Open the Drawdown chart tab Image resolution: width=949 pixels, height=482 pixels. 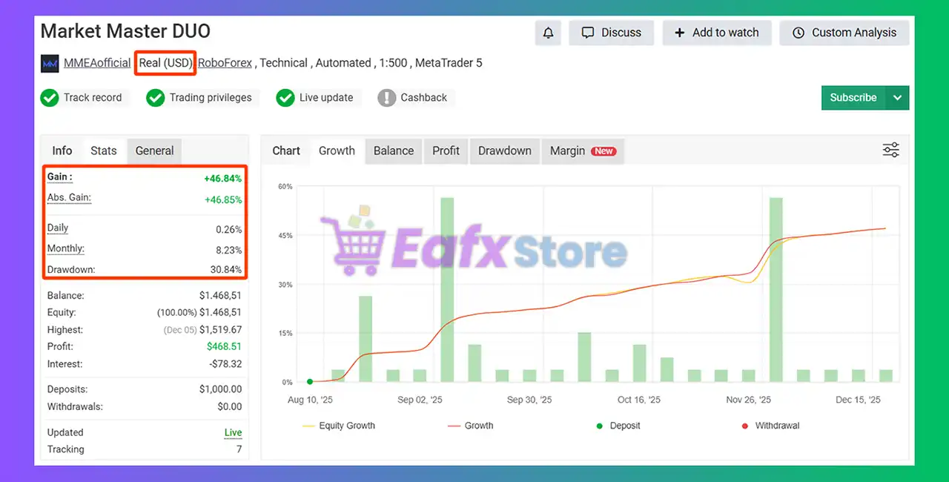[x=504, y=151]
